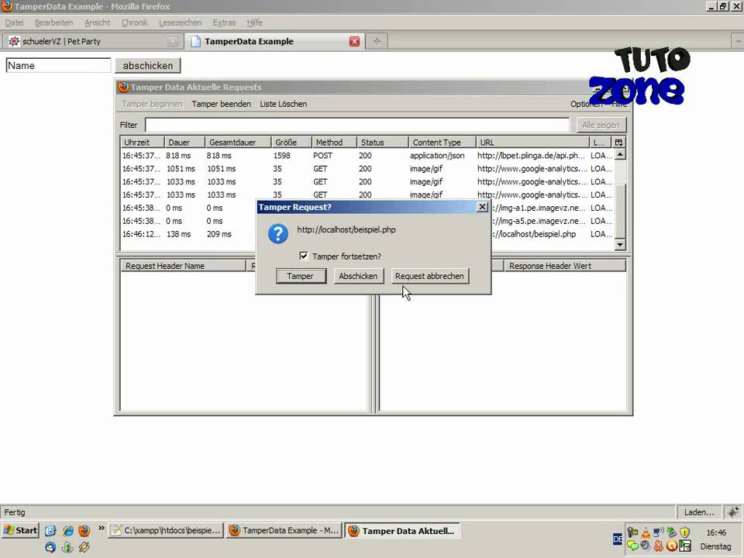744x558 pixels.
Task: Expand hidden quick launch items with chevron
Action: pos(101,528)
